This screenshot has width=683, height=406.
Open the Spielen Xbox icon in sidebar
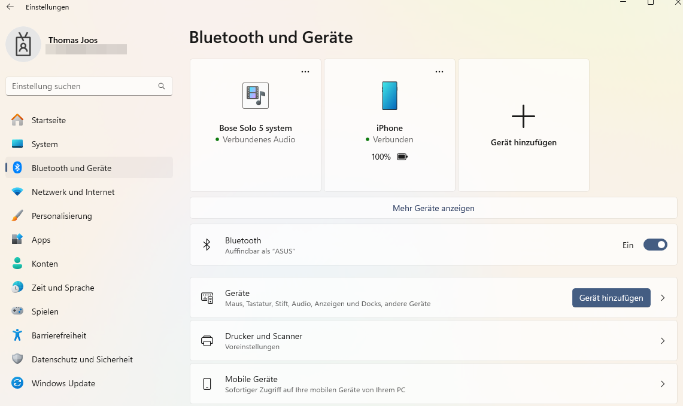[19, 312]
